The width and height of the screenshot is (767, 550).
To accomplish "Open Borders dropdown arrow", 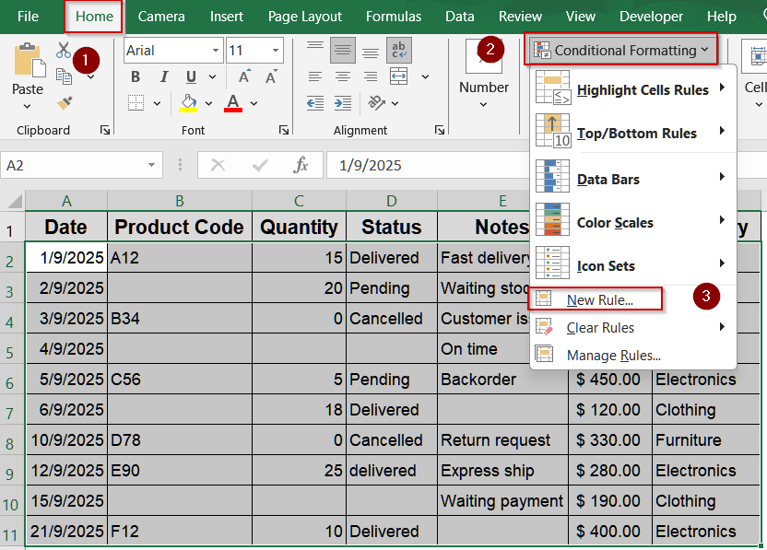I will [157, 103].
